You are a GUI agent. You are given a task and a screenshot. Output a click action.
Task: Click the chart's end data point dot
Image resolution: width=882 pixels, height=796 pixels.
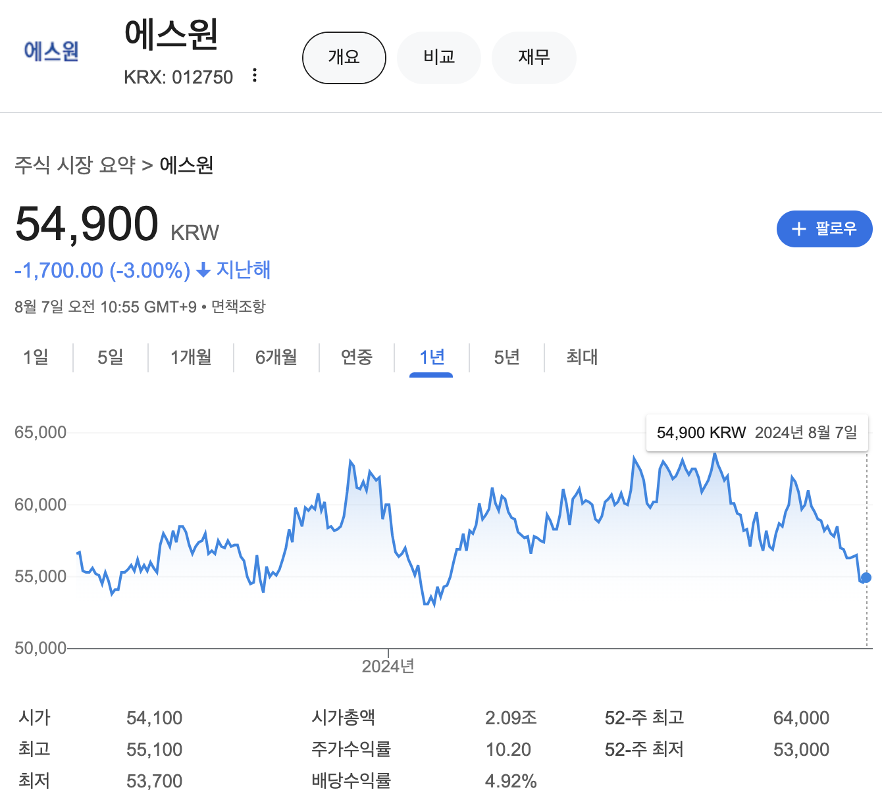[866, 578]
